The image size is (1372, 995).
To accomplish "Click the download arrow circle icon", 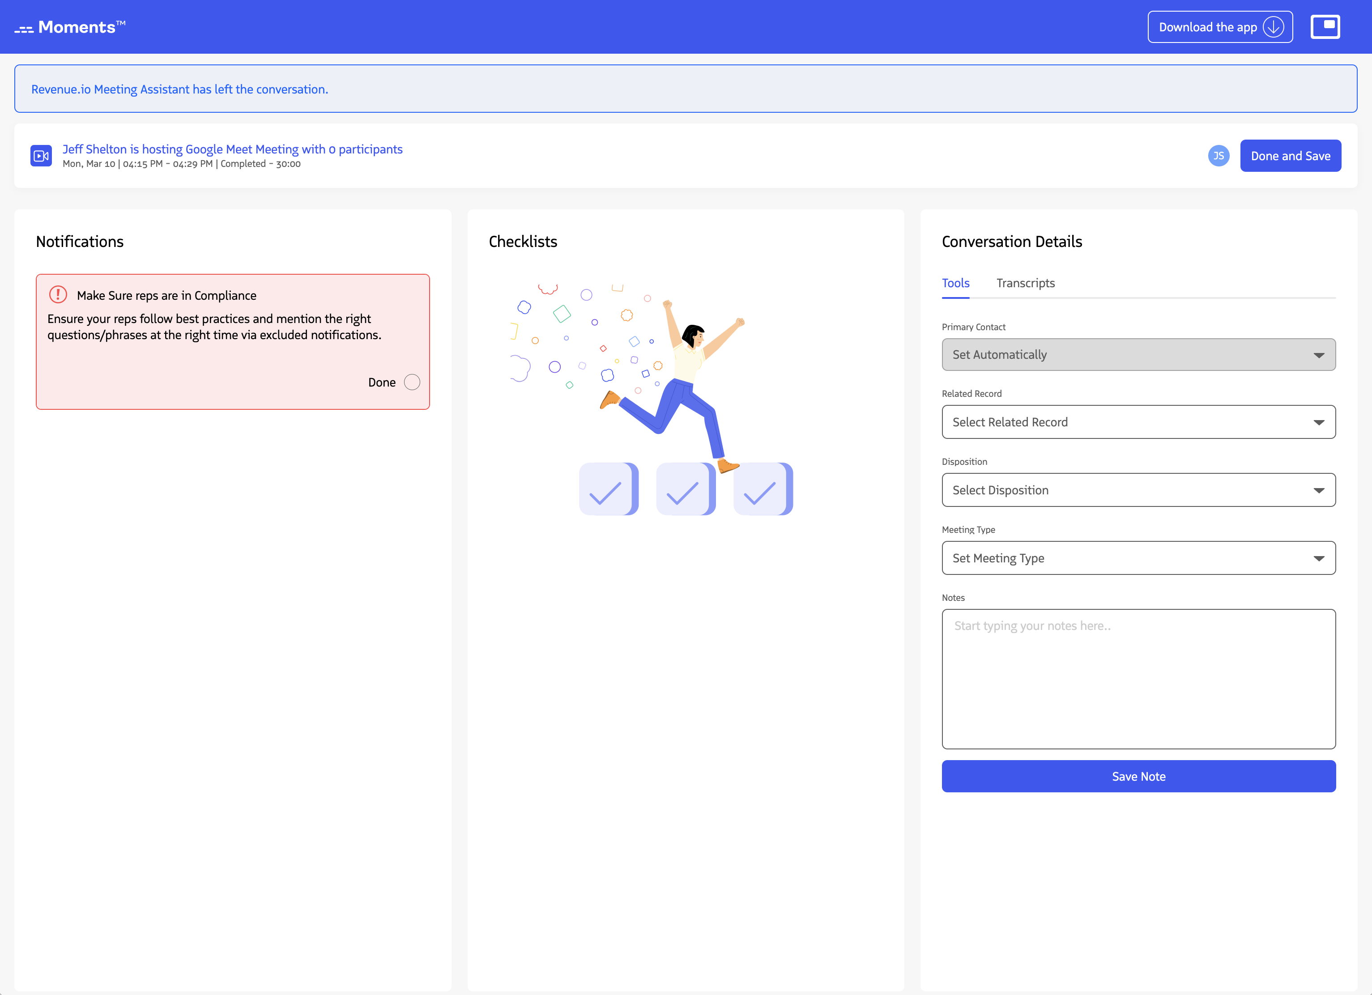I will [1274, 27].
